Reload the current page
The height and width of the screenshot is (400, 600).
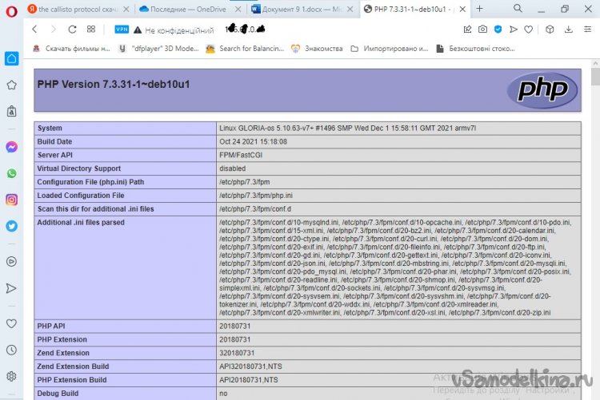point(73,29)
